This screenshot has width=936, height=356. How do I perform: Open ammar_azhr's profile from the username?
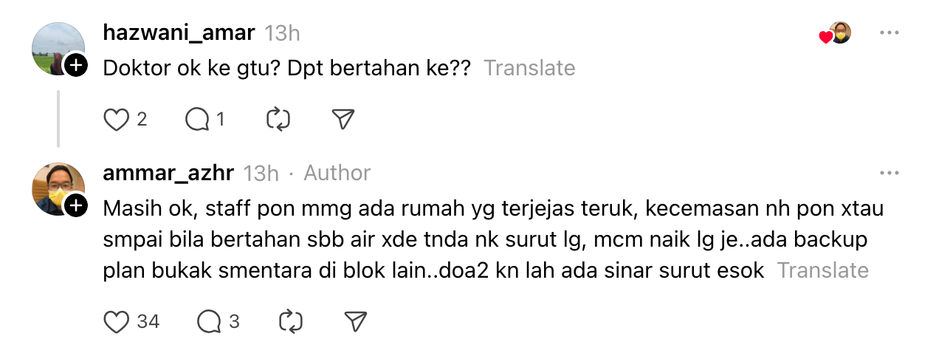tap(168, 173)
